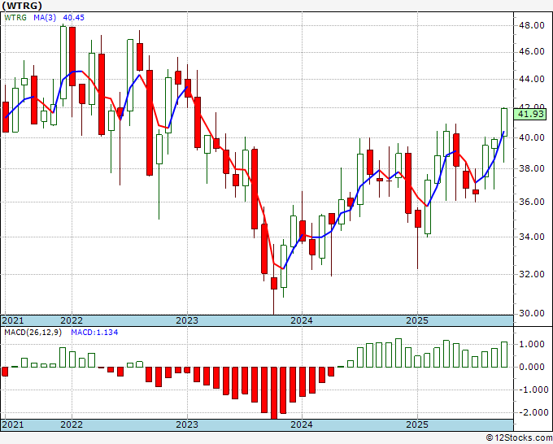The image size is (553, 444).
Task: Click 2022 on the MACD timeline
Action: point(72,424)
